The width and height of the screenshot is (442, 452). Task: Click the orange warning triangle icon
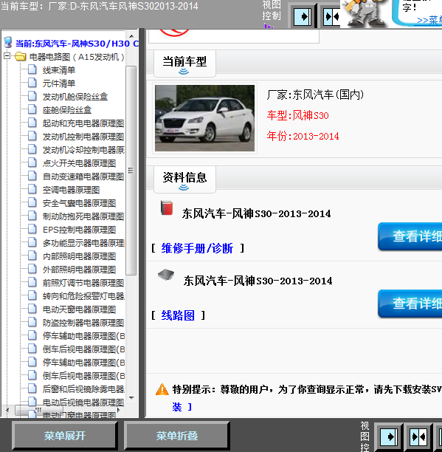point(162,389)
